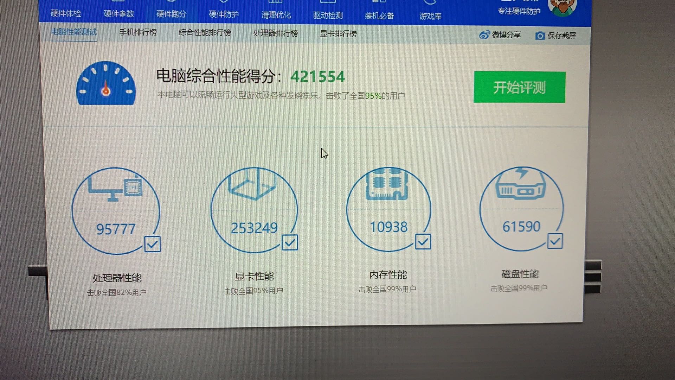
Task: Click the memory RAM chip icon
Action: pyautogui.click(x=387, y=184)
